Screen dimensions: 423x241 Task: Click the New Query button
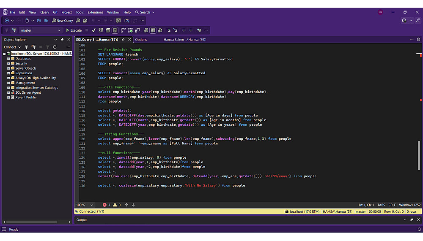coord(62,20)
